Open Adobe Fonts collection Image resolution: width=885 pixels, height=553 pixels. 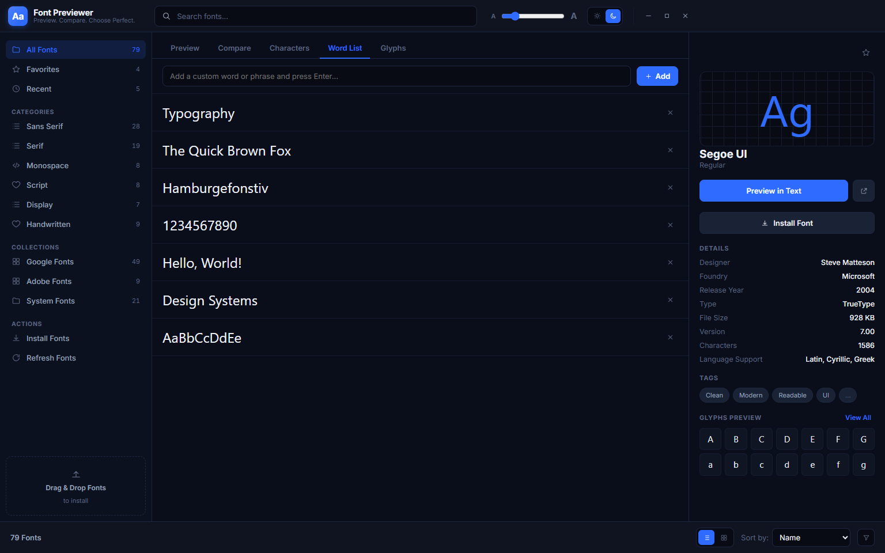(75, 281)
